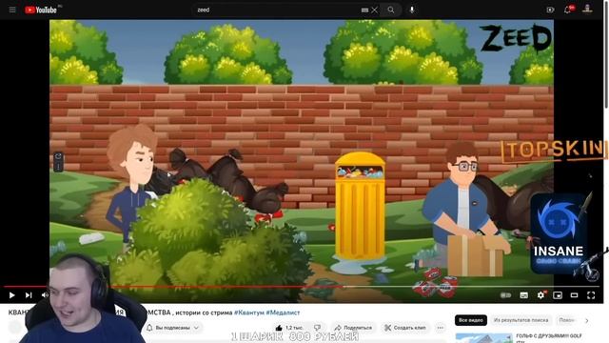This screenshot has width=609, height=343.
Task: Select the 'Из результатов поиска' chip
Action: pyautogui.click(x=521, y=320)
